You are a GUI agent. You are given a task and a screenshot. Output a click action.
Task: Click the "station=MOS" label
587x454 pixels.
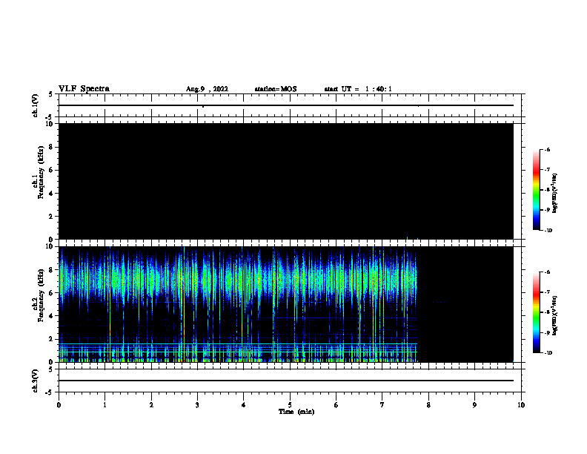276,89
